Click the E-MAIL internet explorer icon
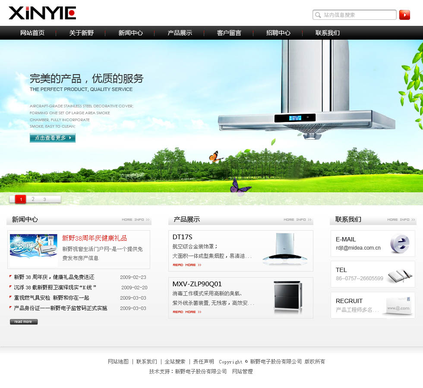The height and width of the screenshot is (388, 423). (399, 244)
